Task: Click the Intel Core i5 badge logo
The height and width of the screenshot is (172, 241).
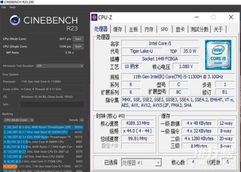Action: tap(218, 55)
